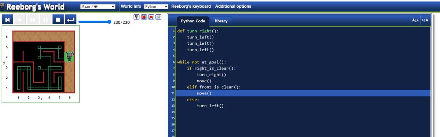Open Reeborg's keyboard
This screenshot has height=137, width=440.
pyautogui.click(x=191, y=6)
